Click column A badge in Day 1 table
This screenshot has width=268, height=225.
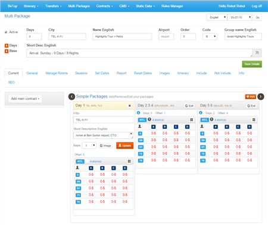click(91, 168)
